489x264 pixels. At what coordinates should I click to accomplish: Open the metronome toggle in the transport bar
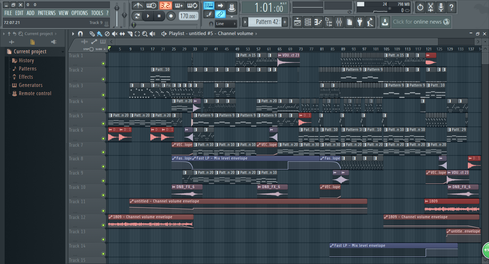coord(138,5)
